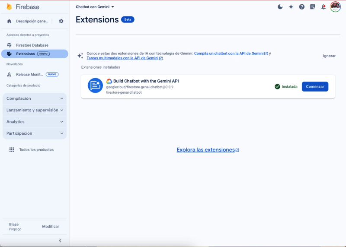Image resolution: width=346 pixels, height=247 pixels.
Task: Expand the Participación category
Action: [35, 133]
